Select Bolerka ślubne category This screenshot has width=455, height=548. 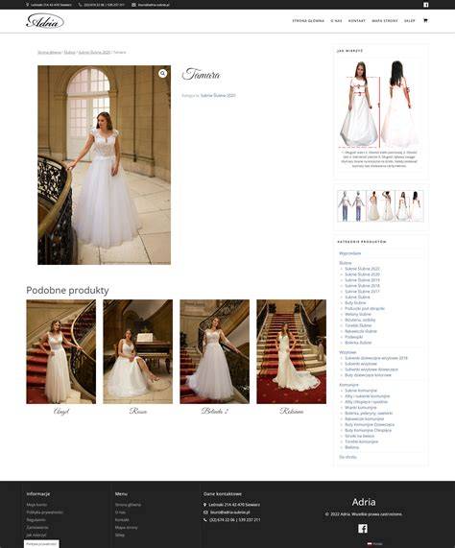click(358, 343)
